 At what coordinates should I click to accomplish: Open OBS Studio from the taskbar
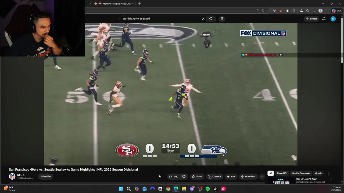(200, 189)
